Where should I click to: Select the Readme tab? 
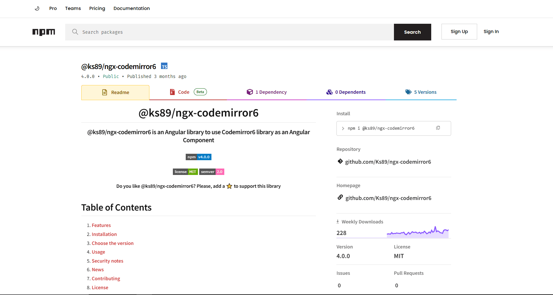pyautogui.click(x=115, y=92)
